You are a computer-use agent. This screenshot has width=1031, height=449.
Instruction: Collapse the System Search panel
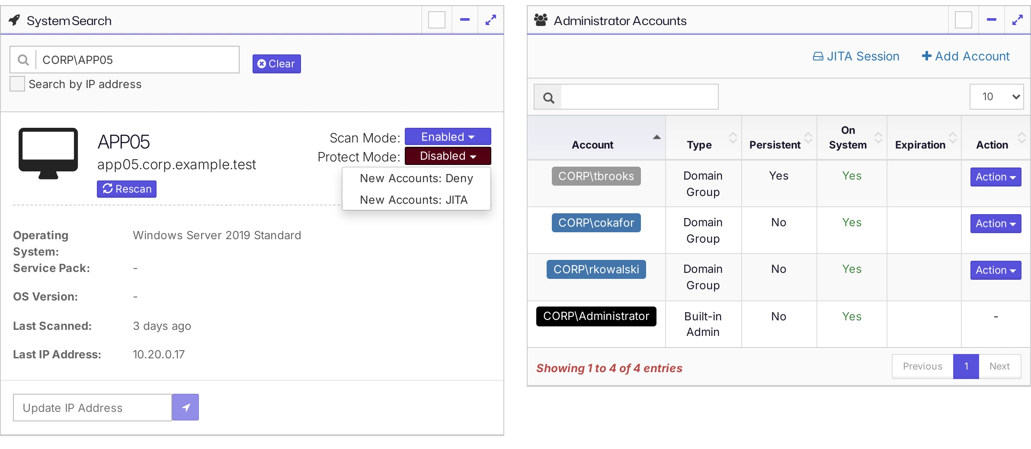pos(465,20)
